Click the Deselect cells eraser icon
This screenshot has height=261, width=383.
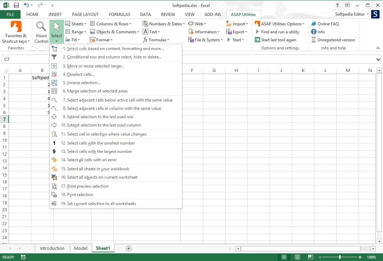tap(54, 74)
